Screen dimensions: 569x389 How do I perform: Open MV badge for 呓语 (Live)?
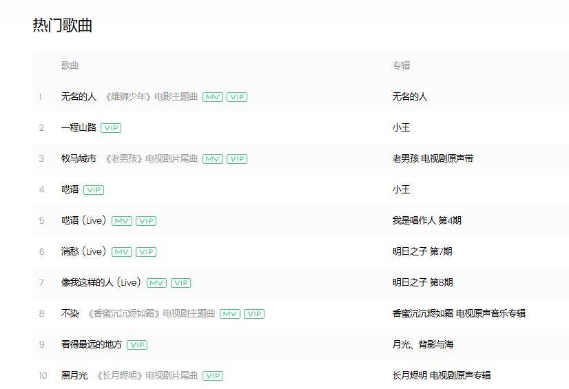pos(121,221)
